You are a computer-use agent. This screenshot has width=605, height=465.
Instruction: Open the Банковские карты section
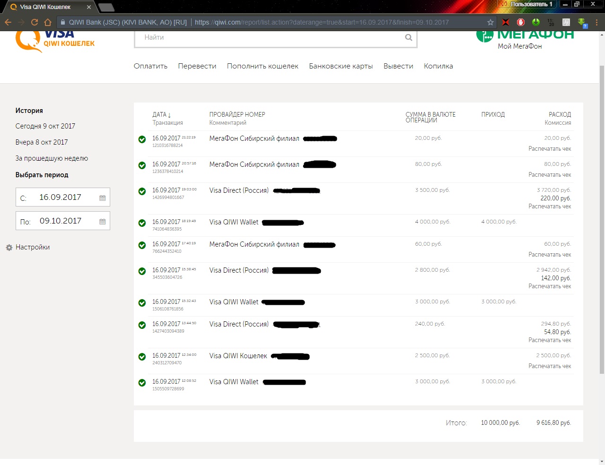341,66
